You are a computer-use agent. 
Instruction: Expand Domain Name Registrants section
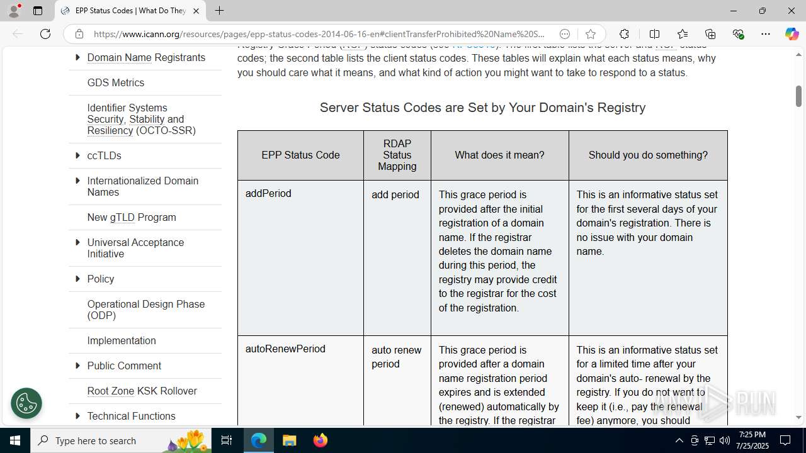pyautogui.click(x=77, y=57)
